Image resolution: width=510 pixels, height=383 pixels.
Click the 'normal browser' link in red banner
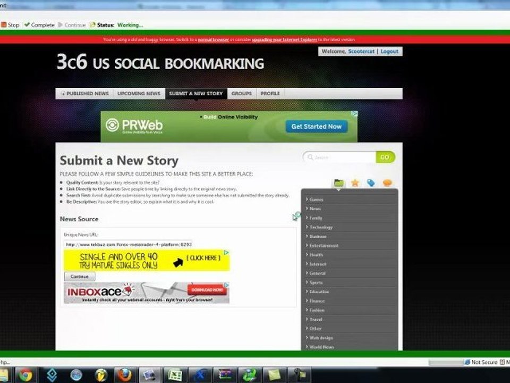(x=213, y=40)
